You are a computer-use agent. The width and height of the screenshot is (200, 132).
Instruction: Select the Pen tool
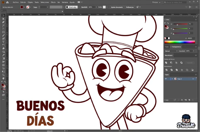point(4,22)
